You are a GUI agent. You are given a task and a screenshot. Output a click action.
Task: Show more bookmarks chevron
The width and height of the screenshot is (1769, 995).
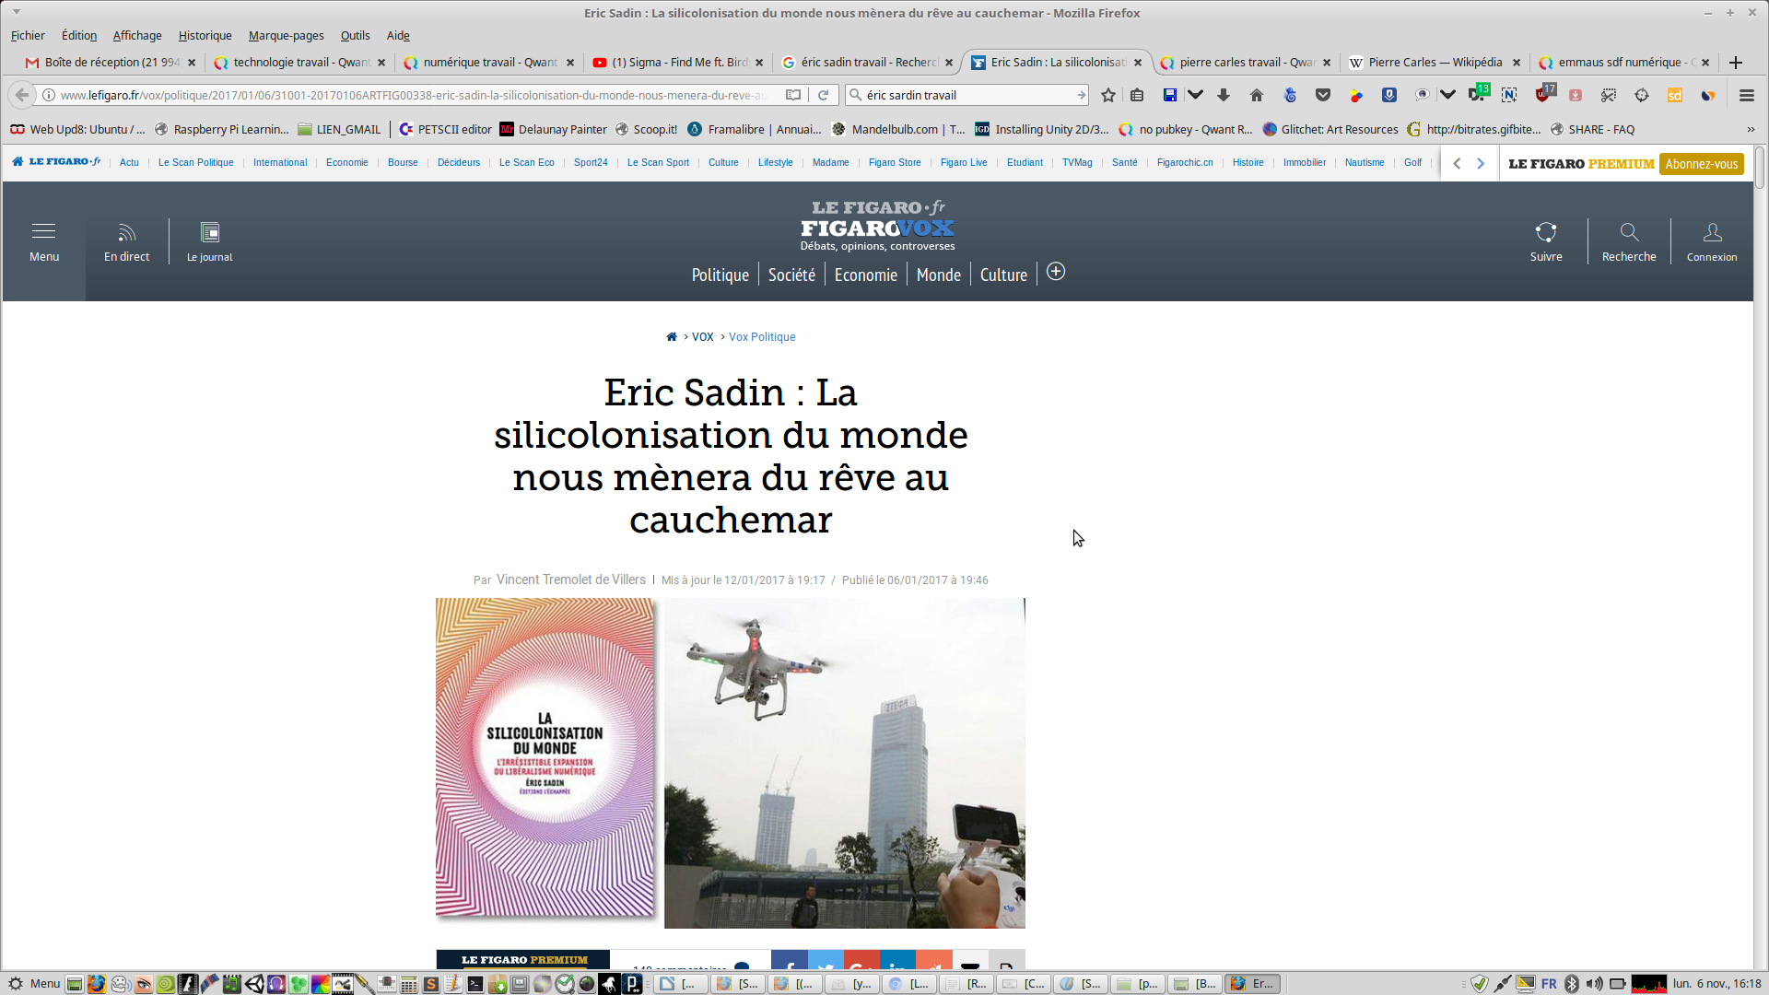1751,129
